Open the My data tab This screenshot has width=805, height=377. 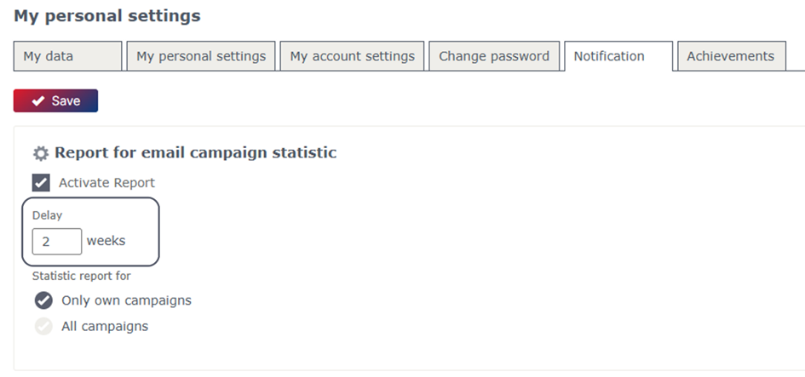click(x=68, y=56)
